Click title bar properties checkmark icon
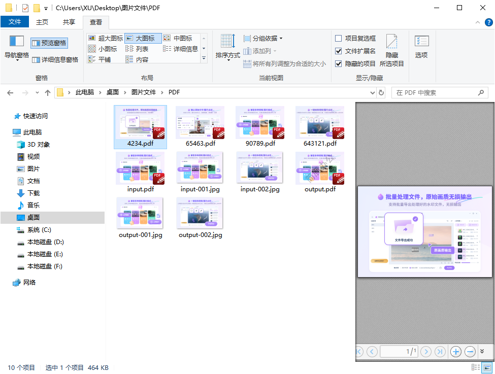This screenshot has height=374, width=495. coord(25,8)
